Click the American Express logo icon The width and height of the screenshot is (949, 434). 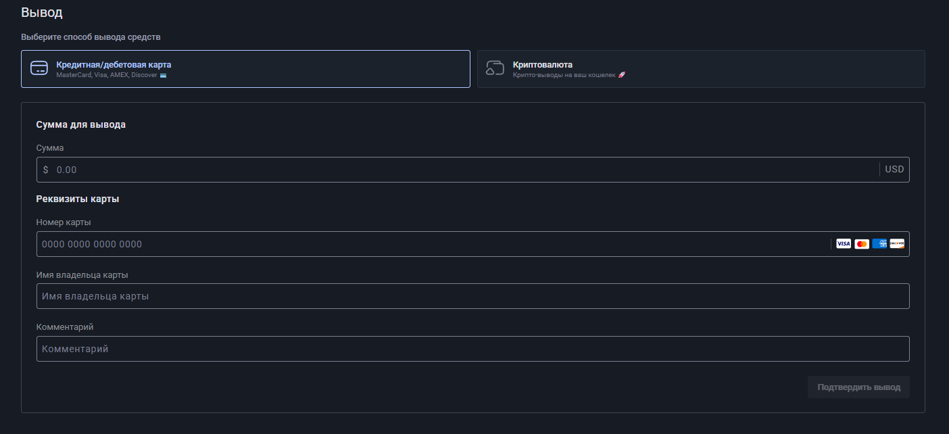(879, 244)
